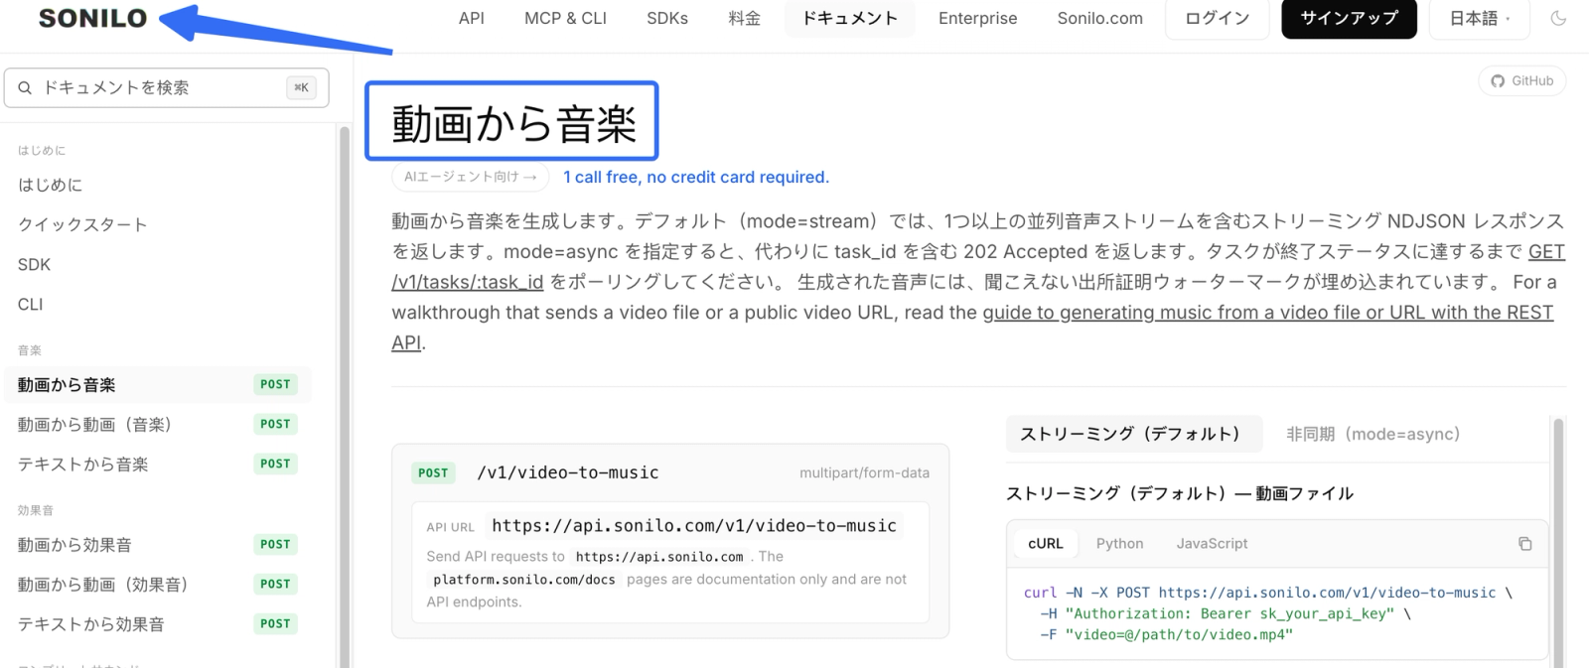Switch to 非同期（mode=async） tab
This screenshot has height=668, width=1589.
pos(1372,434)
